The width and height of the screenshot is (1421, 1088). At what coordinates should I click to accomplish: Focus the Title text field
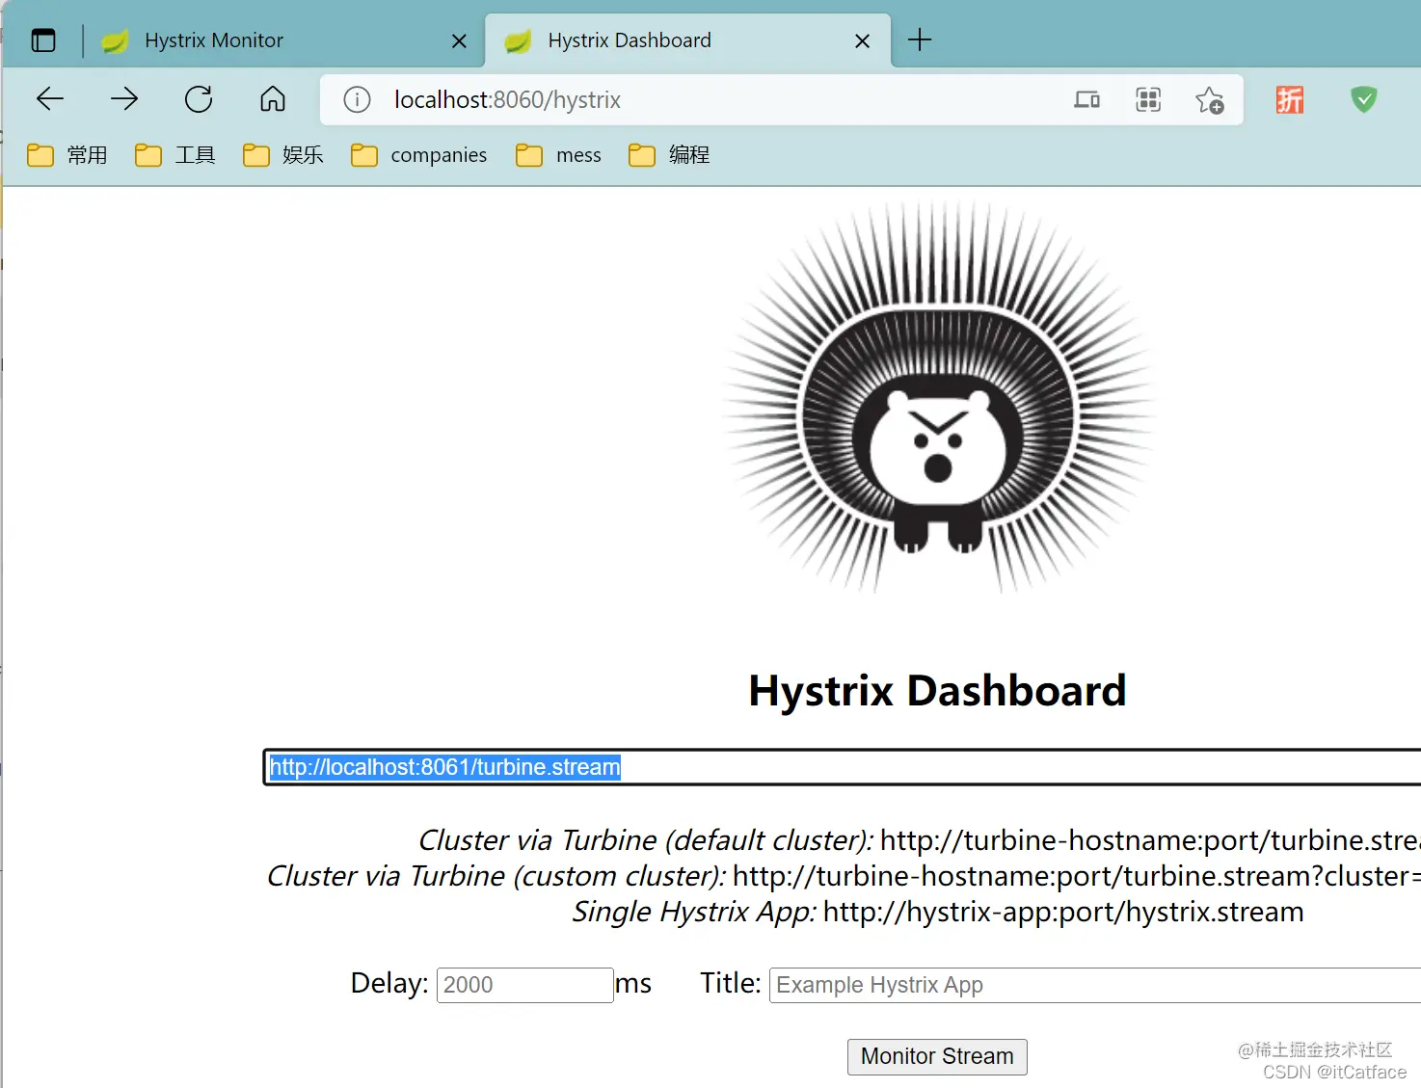[1095, 985]
